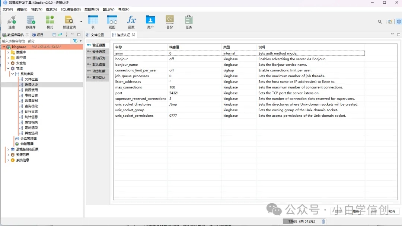Screen dimensions: 402x226
Task: Select the 默认语言 category tab
Action: (97, 65)
